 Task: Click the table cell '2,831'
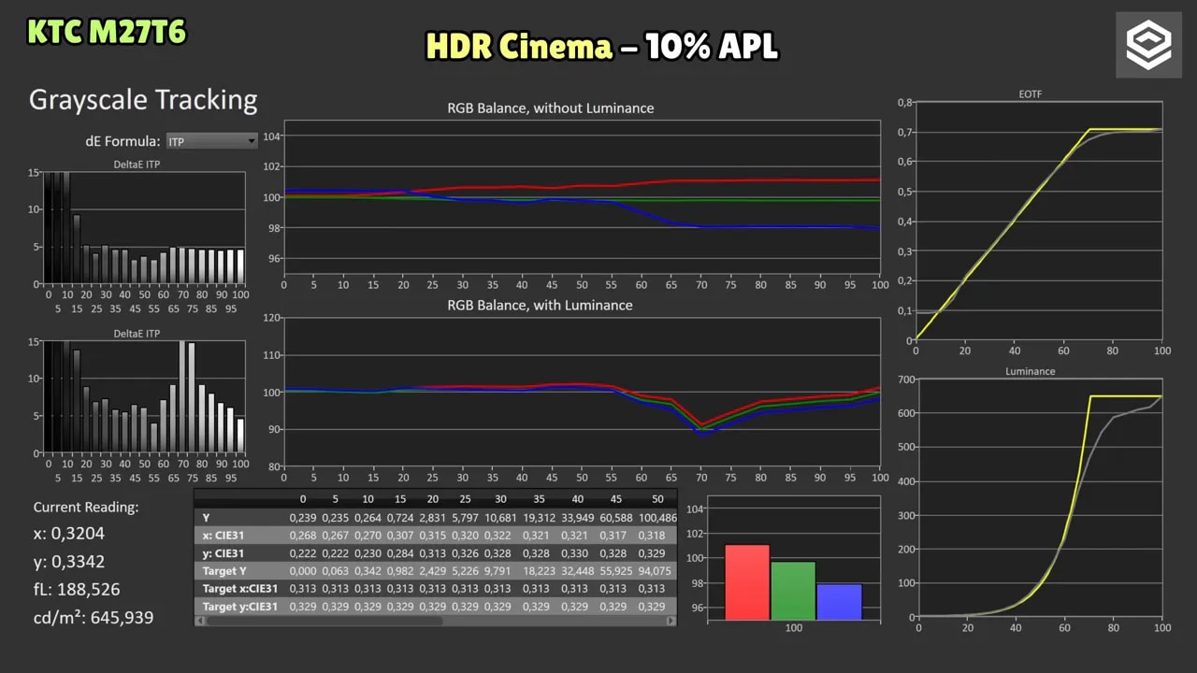[x=433, y=518]
